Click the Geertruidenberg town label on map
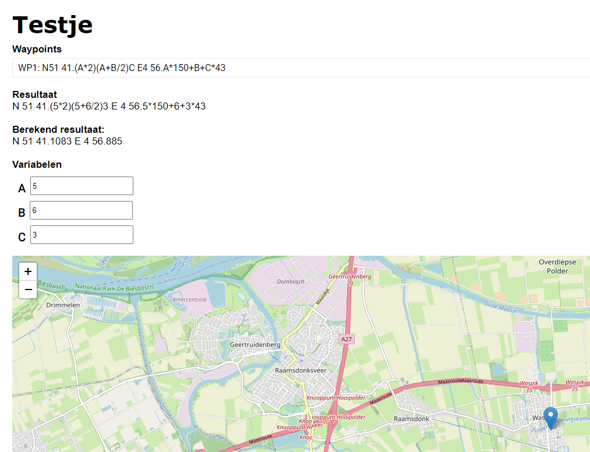Screen dimensions: 590x452 pyautogui.click(x=255, y=345)
